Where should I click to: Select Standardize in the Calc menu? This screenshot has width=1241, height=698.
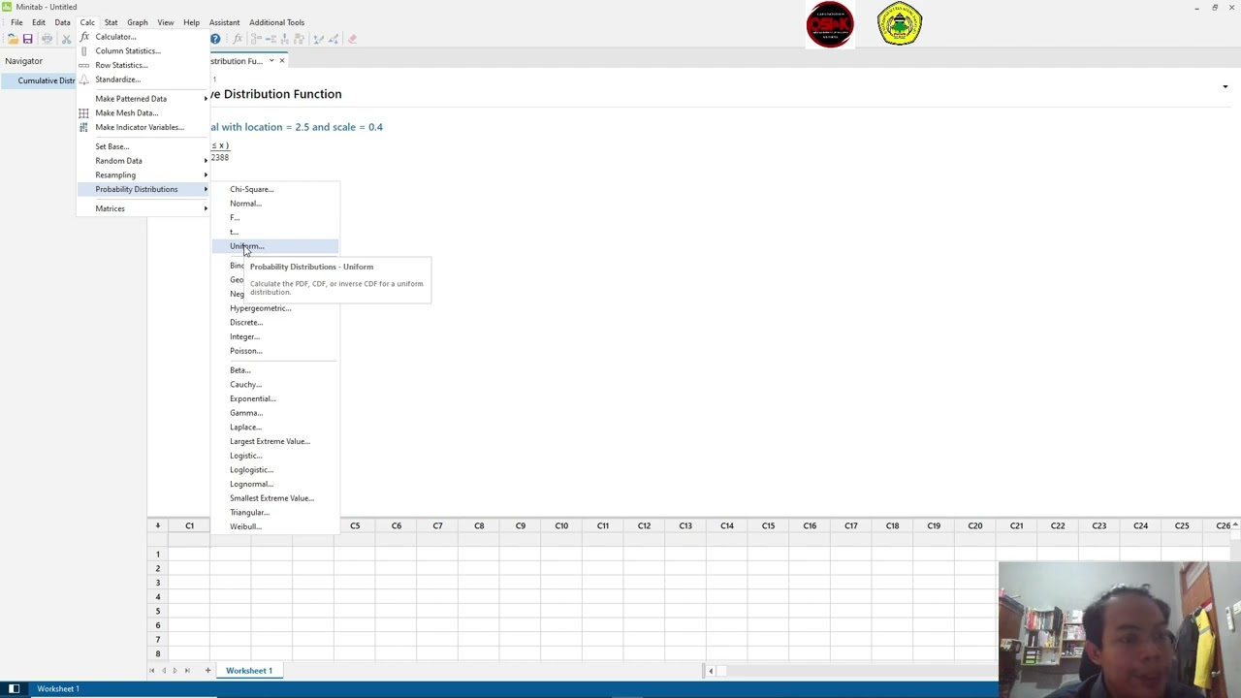coord(143,79)
